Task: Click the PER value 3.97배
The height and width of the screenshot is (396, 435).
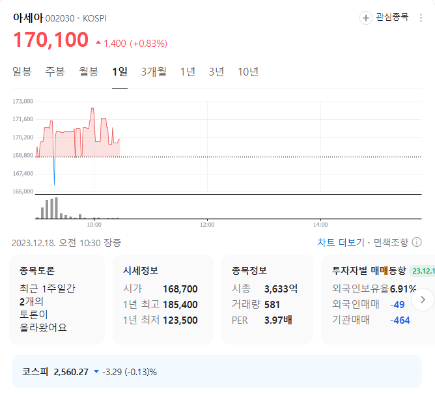Action: tap(278, 320)
